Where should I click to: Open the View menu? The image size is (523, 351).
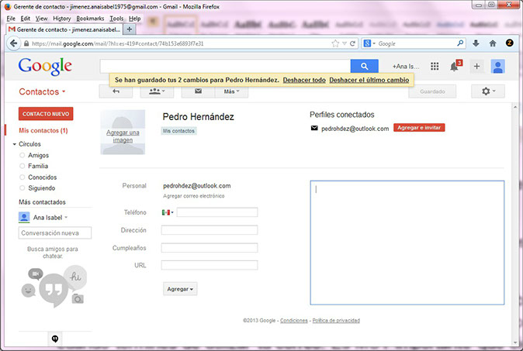[42, 19]
